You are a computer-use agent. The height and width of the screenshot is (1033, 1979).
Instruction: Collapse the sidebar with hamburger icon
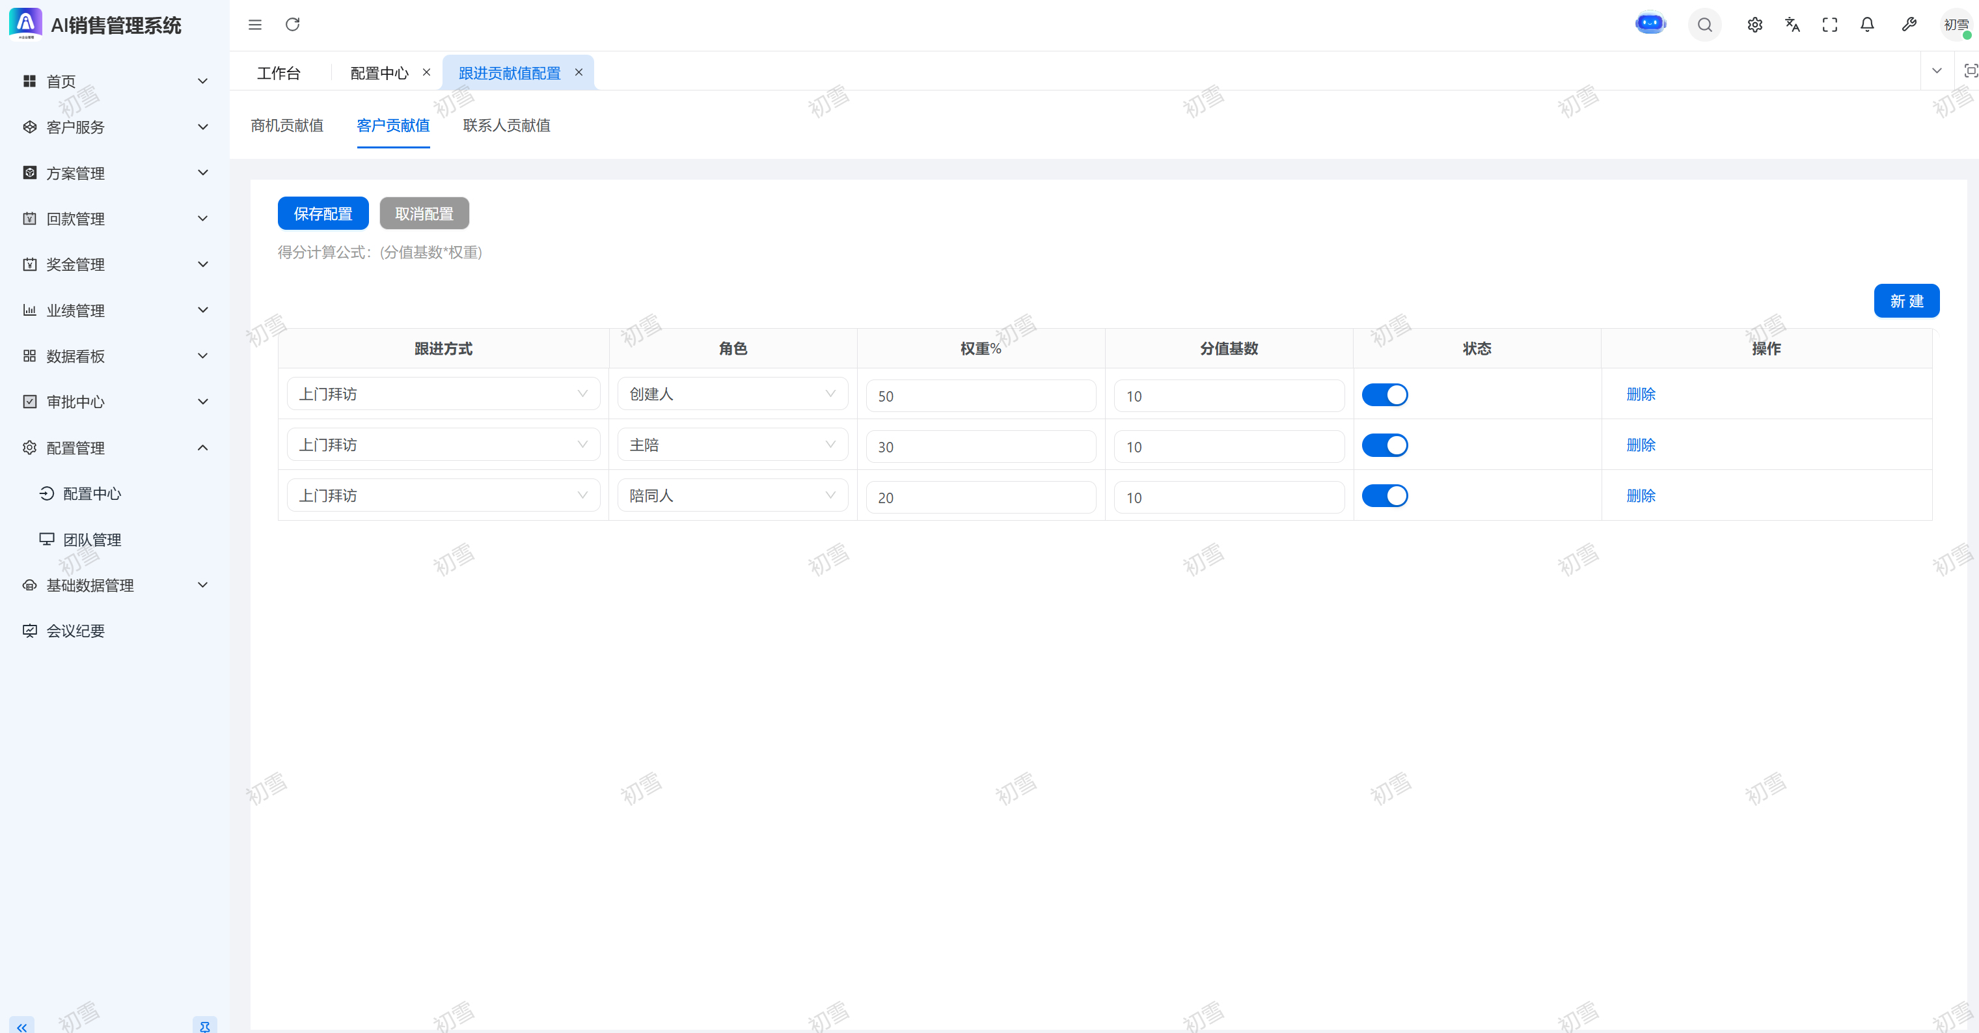(x=255, y=25)
